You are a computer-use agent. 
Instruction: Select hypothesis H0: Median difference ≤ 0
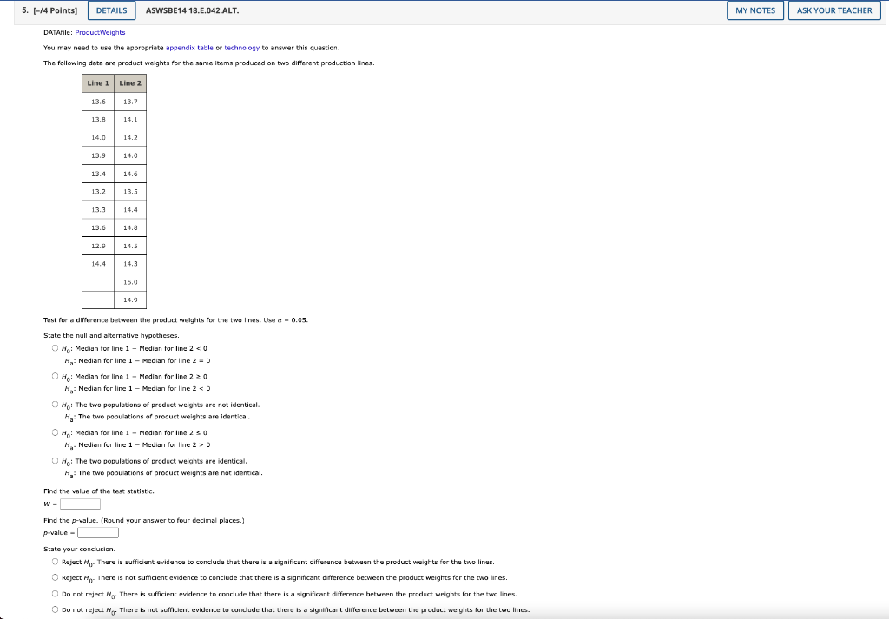[55, 432]
